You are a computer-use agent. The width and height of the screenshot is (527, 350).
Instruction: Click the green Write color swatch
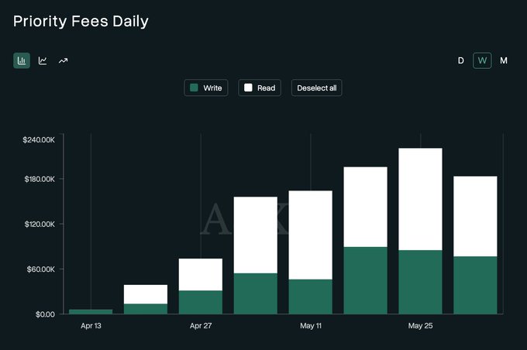[x=194, y=87]
